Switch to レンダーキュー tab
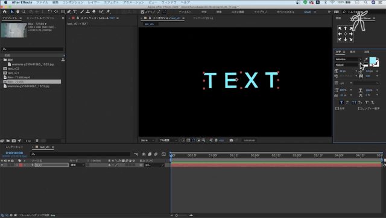Image resolution: width=386 pixels, height=218 pixels. coord(14,147)
